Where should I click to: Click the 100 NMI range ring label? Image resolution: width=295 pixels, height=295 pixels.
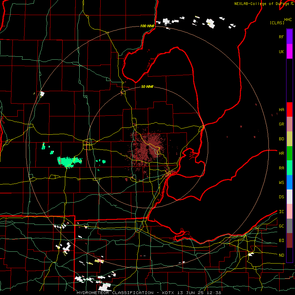tap(147, 26)
